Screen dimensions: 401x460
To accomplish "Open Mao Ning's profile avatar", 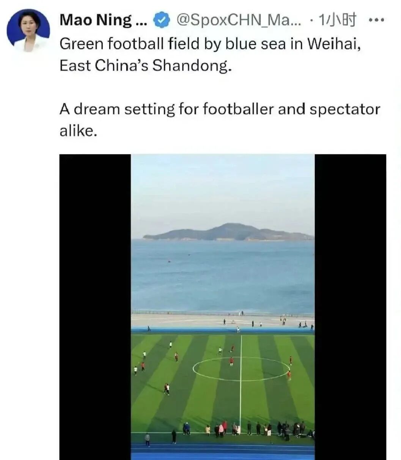I will [x=28, y=30].
